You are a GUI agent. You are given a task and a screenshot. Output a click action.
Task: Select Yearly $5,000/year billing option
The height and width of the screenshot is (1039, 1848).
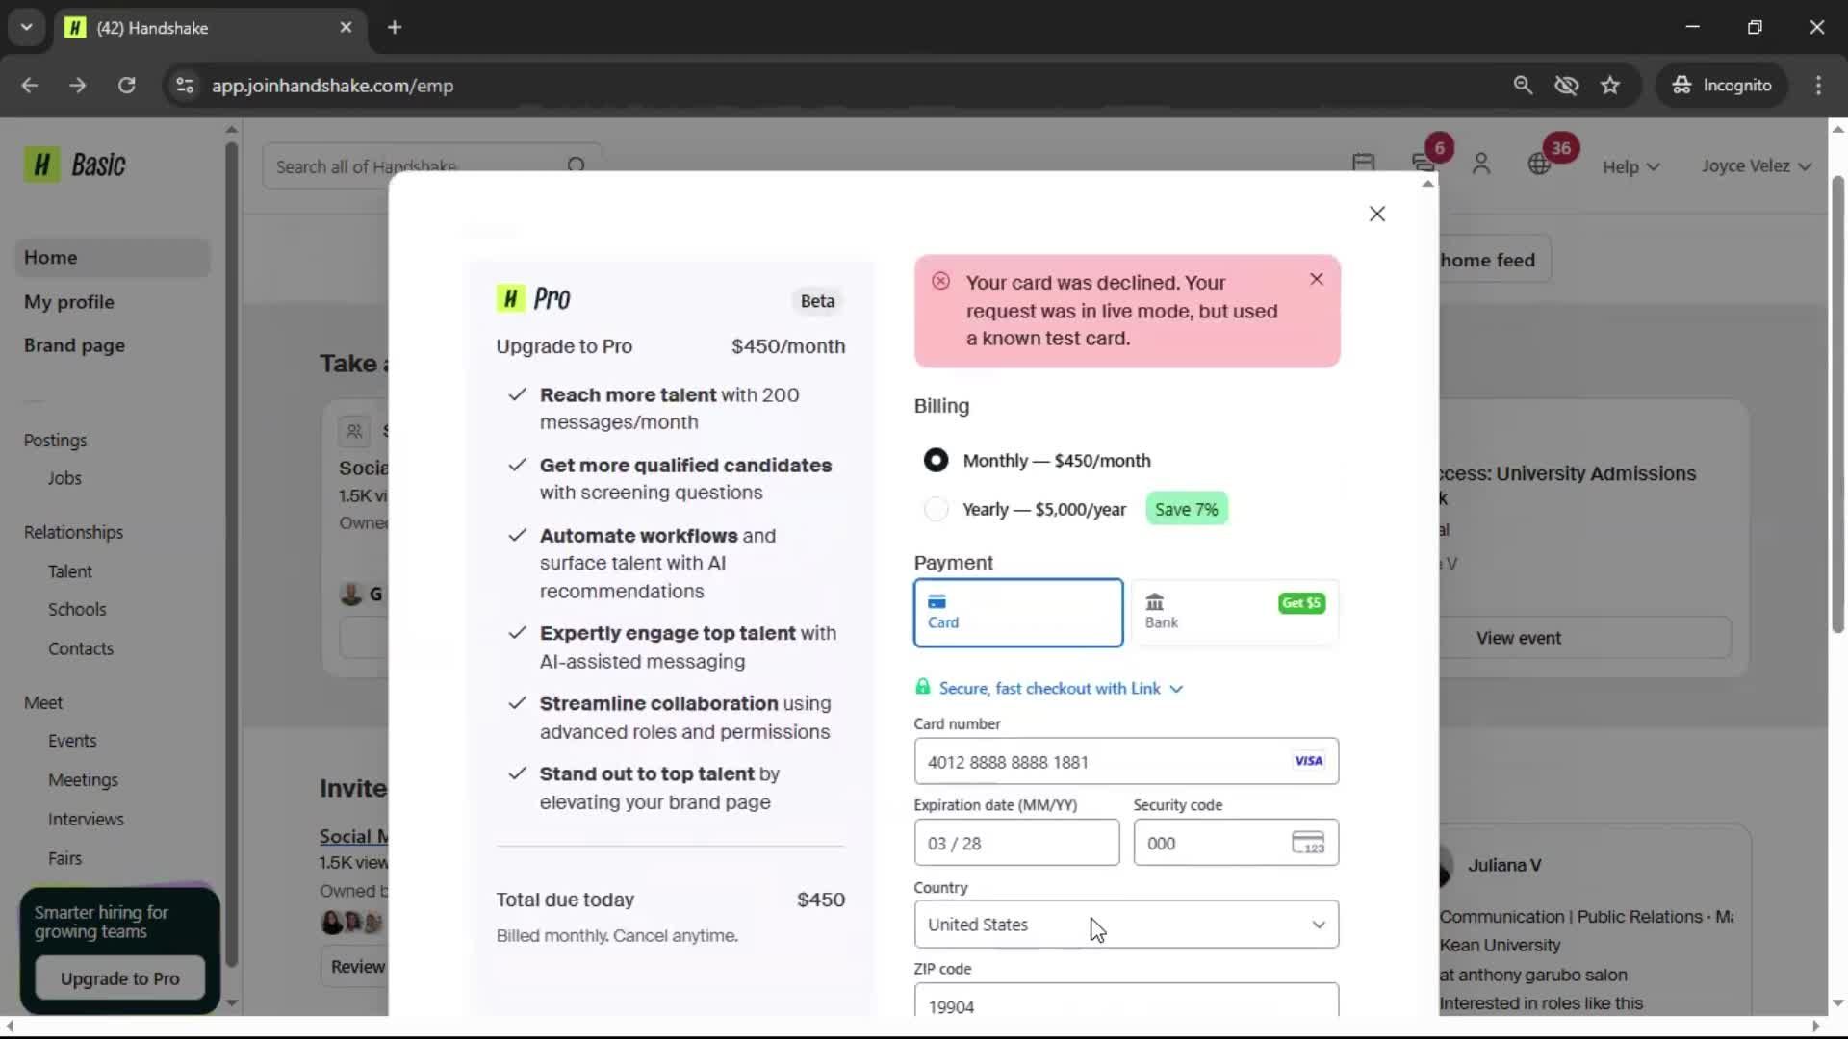pyautogui.click(x=936, y=509)
